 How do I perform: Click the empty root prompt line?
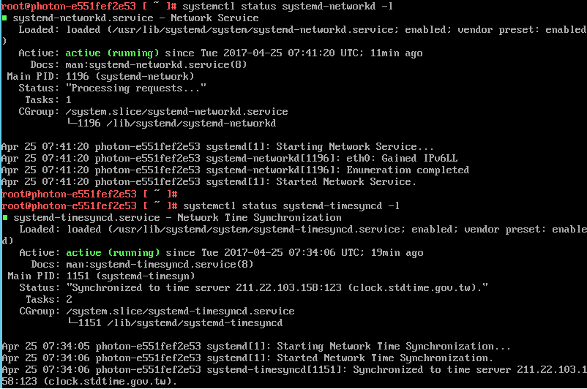coord(89,194)
